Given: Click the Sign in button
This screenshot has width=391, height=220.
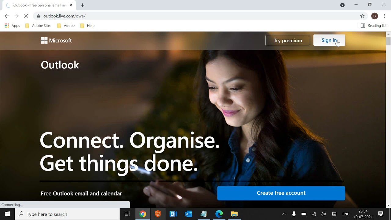Looking at the screenshot, I should pyautogui.click(x=329, y=40).
